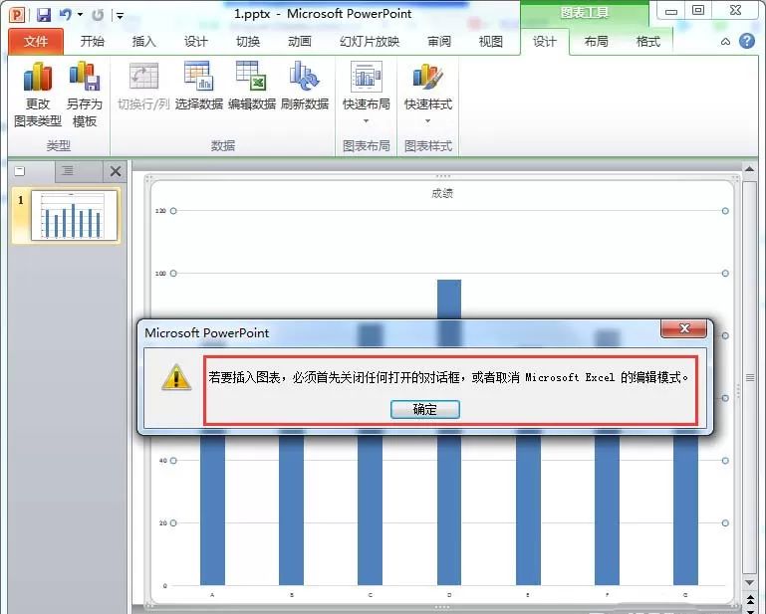Expand the 快速布局 gallery dropdown
The width and height of the screenshot is (766, 614).
[x=366, y=120]
